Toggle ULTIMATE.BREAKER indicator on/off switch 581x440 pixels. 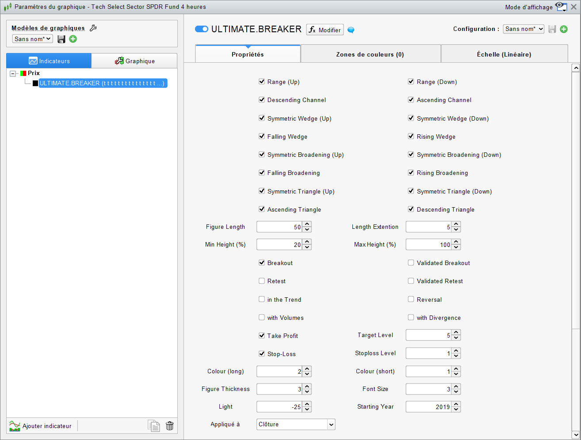(202, 29)
